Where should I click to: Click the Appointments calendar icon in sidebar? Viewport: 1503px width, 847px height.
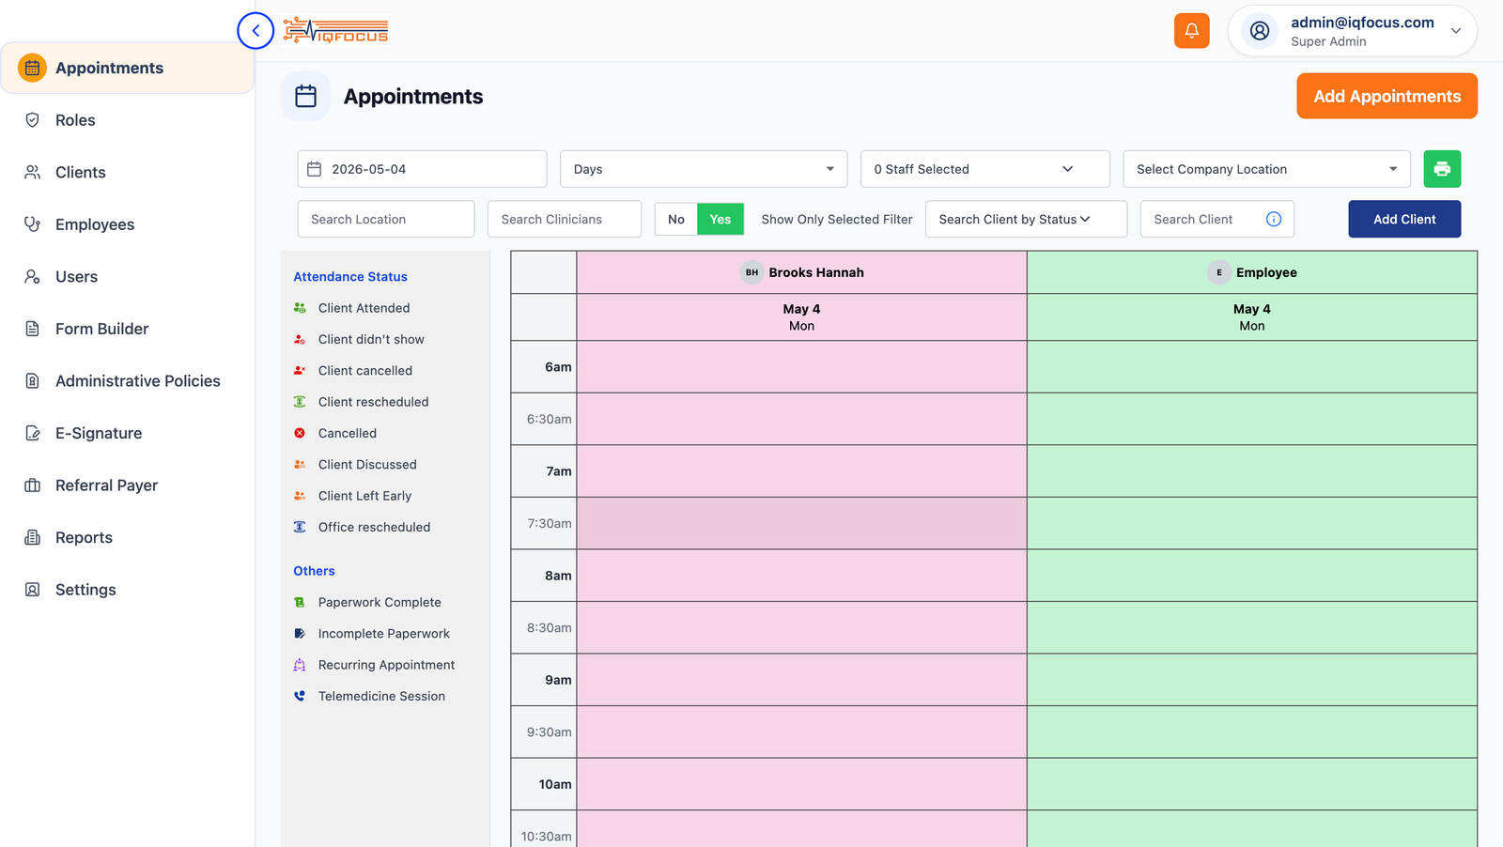pyautogui.click(x=32, y=68)
